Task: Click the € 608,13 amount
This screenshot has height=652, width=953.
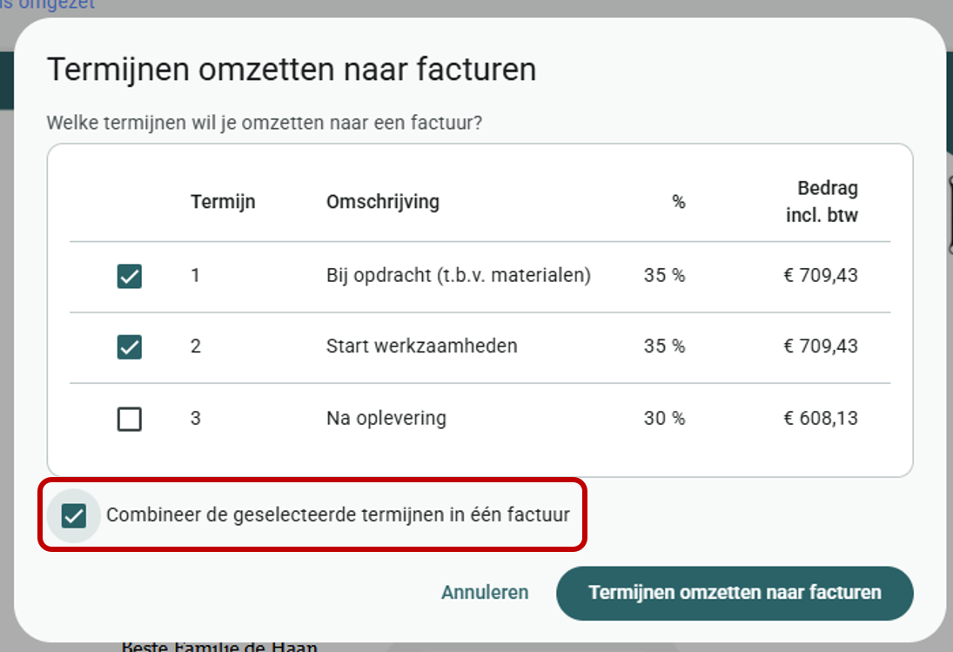Action: tap(821, 418)
